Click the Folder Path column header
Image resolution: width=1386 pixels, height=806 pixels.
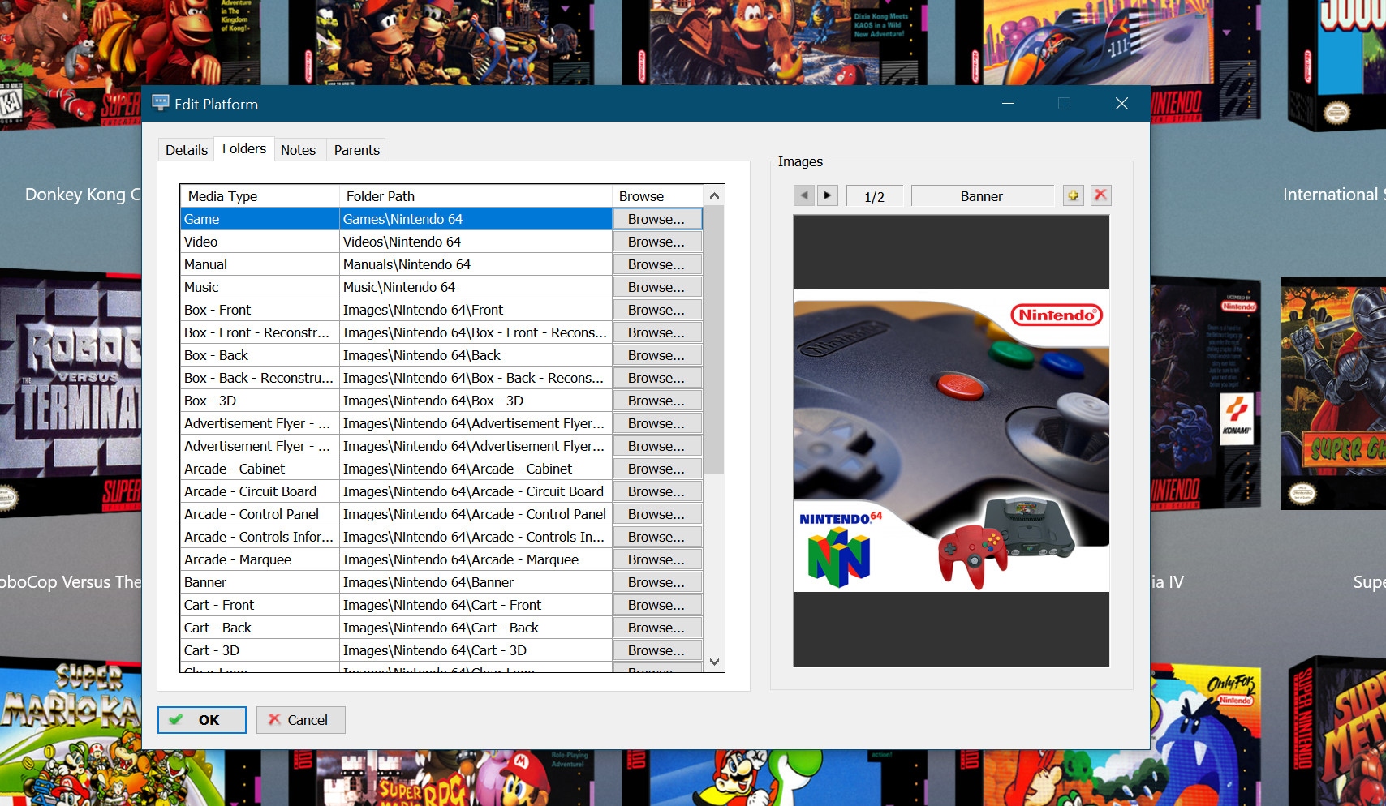(476, 196)
